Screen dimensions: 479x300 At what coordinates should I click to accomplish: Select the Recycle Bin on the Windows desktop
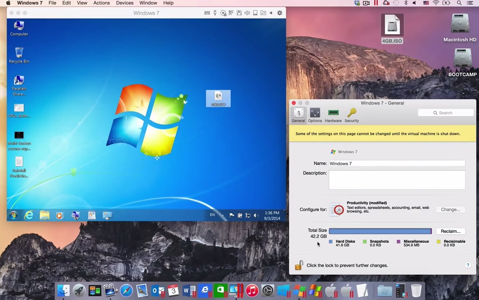point(19,55)
